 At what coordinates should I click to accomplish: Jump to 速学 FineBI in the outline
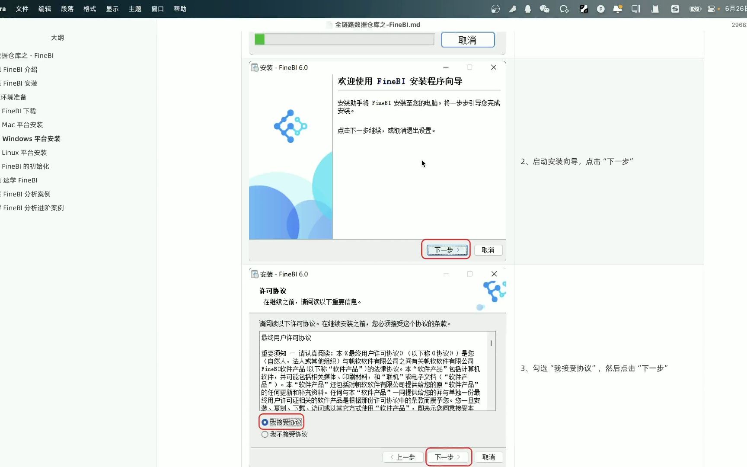point(20,180)
